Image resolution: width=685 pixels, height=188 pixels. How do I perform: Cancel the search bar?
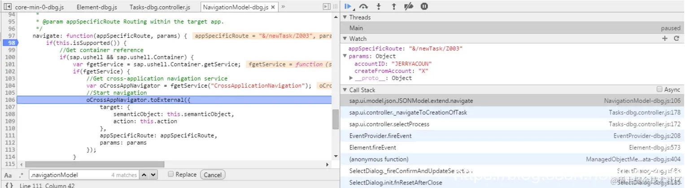tap(213, 175)
